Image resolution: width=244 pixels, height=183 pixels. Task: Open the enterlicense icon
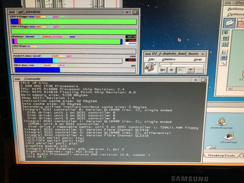(221, 123)
